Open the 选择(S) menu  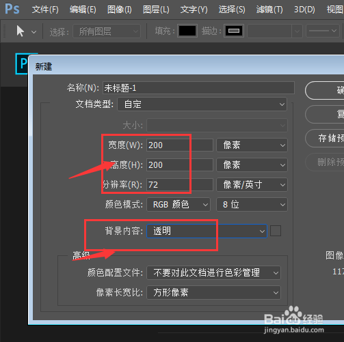[x=232, y=10]
